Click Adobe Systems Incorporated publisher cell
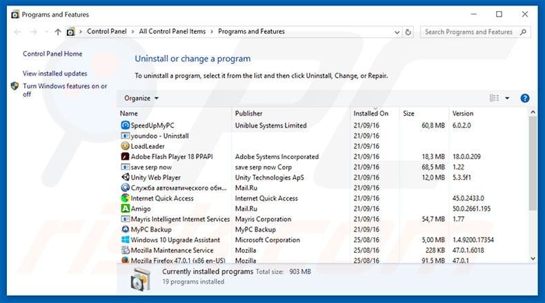This screenshot has height=303, width=545. [x=277, y=156]
